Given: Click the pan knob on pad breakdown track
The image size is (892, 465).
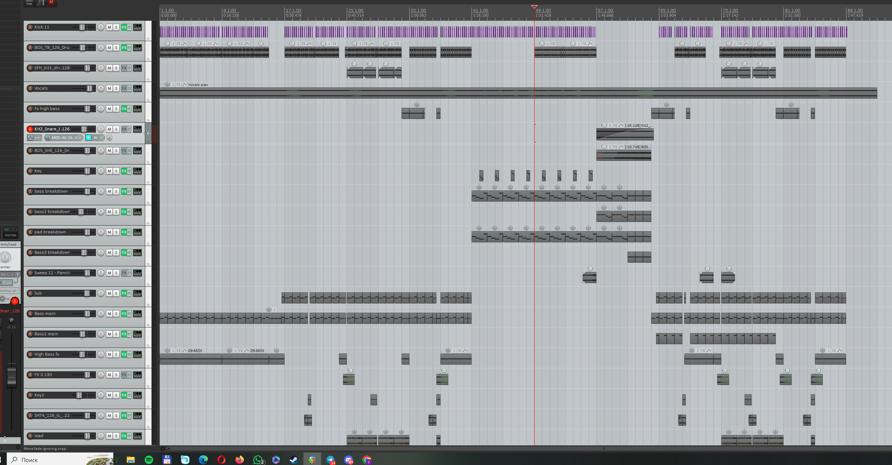Looking at the screenshot, I should click(101, 232).
